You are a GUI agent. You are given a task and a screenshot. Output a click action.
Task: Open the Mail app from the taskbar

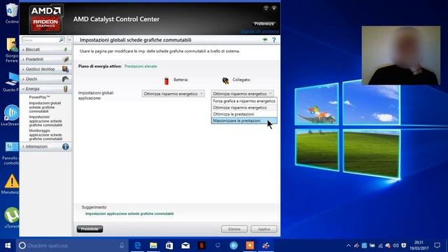[x=185, y=246]
